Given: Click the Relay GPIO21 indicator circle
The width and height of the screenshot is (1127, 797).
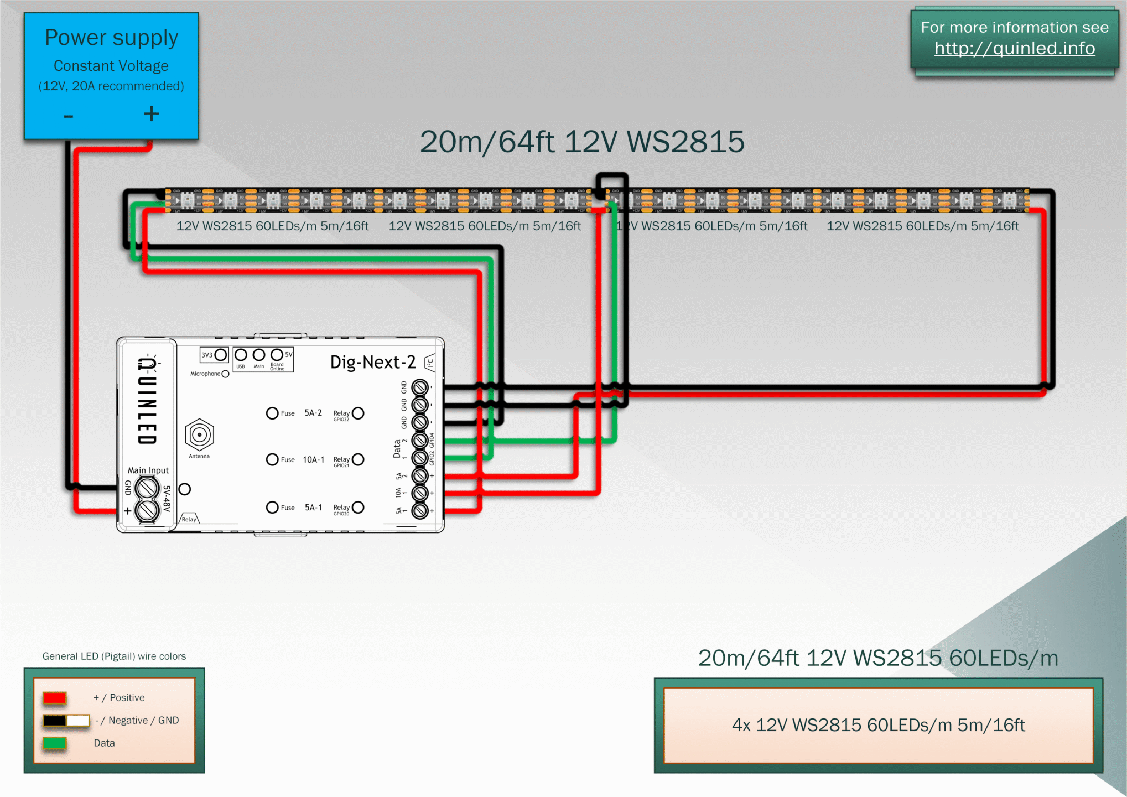Looking at the screenshot, I should pyautogui.click(x=358, y=459).
